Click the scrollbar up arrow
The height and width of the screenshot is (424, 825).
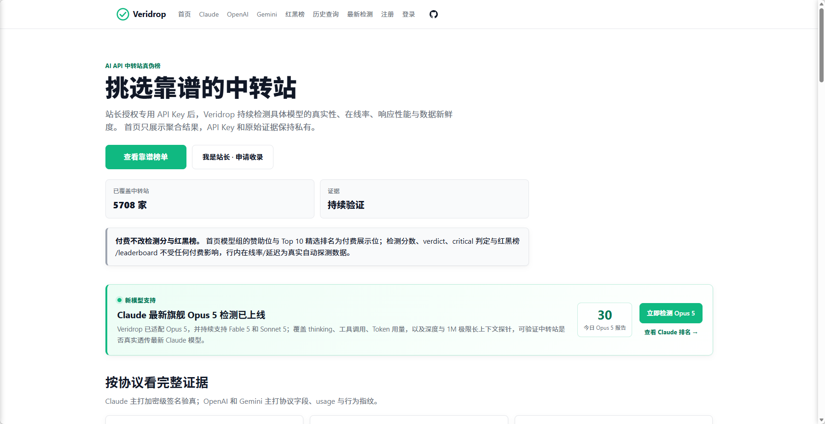tap(821, 3)
